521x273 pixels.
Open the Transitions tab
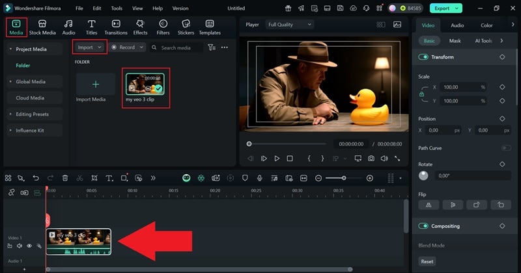pos(116,27)
